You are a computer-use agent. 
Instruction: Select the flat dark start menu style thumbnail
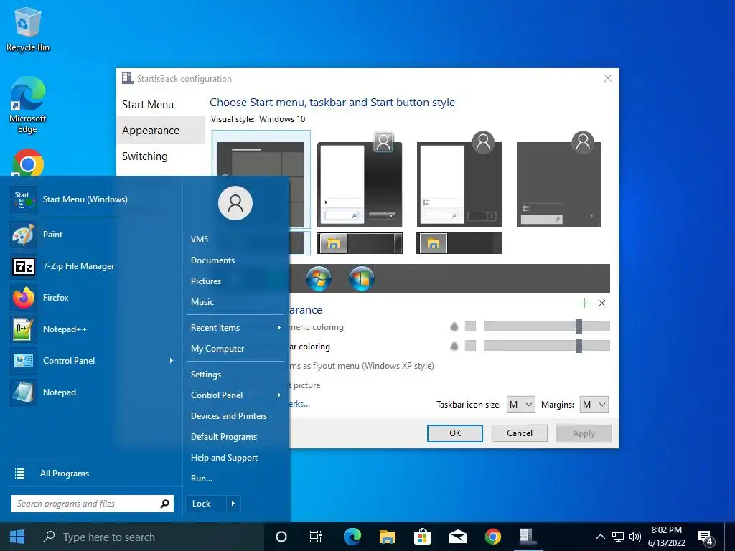point(558,180)
